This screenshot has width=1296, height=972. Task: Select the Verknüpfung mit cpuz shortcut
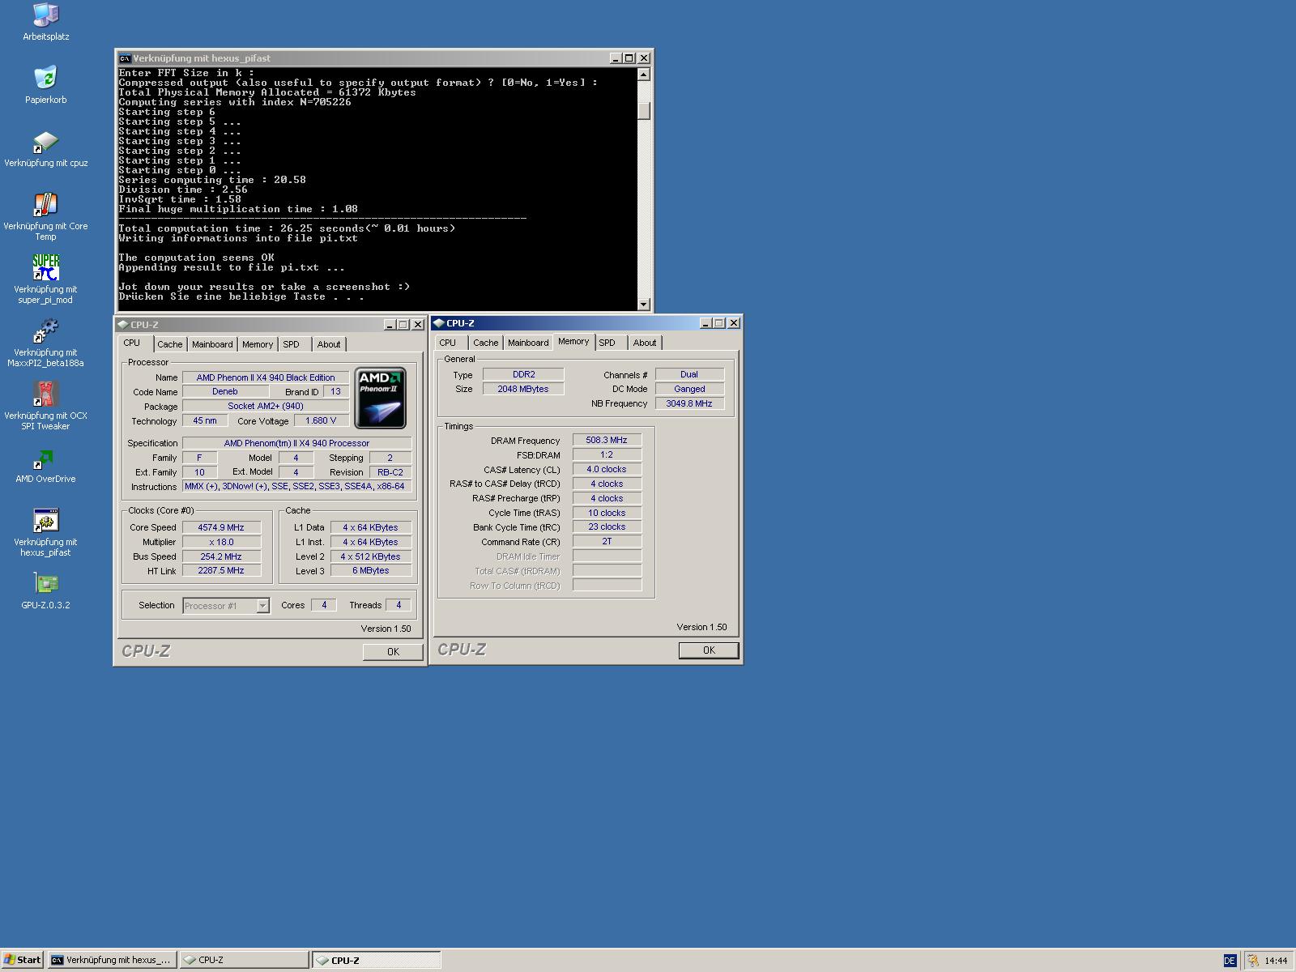[x=45, y=141]
